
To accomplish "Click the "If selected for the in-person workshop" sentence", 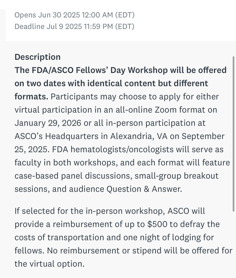I will 90,211.
